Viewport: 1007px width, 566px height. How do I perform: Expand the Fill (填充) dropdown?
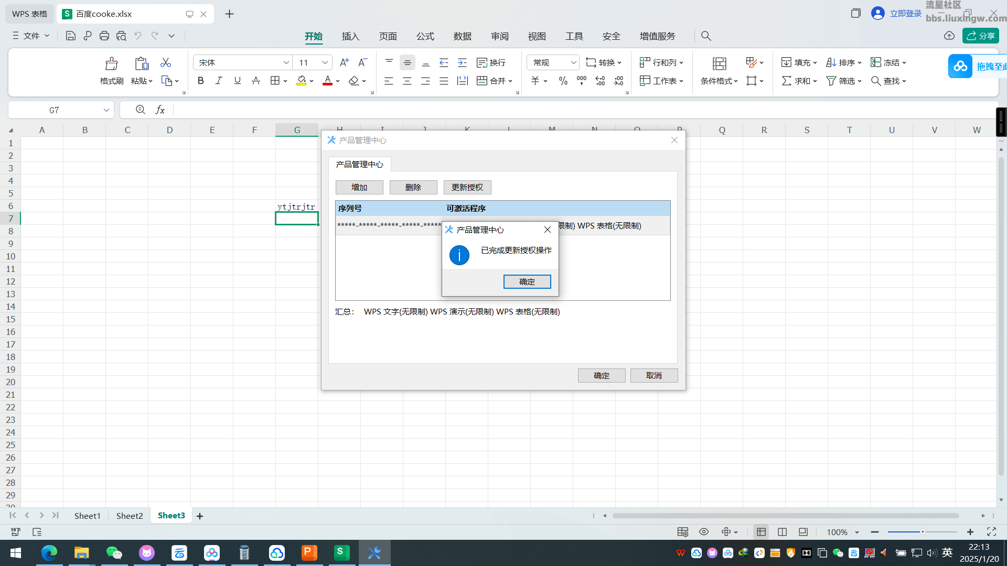tap(815, 63)
